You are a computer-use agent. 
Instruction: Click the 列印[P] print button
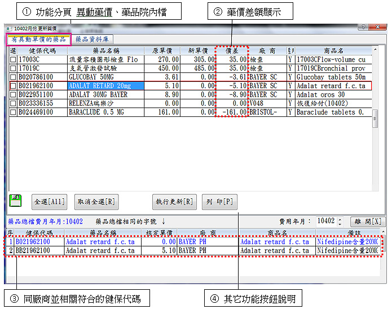(x=220, y=202)
